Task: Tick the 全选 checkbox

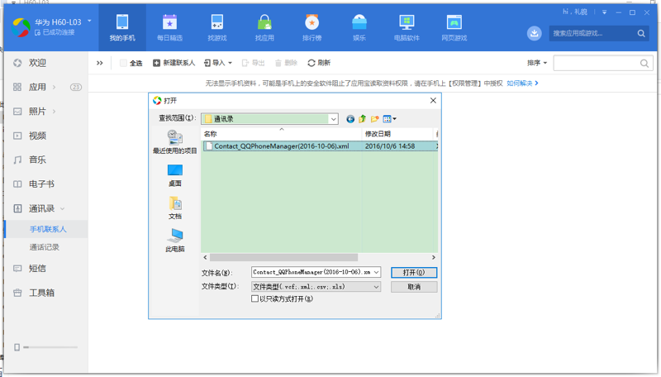Action: pos(123,63)
